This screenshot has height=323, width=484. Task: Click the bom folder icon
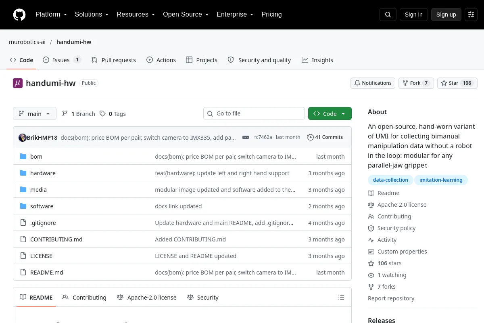click(23, 157)
